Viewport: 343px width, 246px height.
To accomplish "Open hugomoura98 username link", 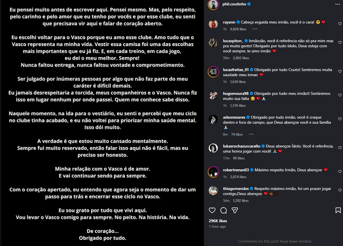I will (236, 93).
